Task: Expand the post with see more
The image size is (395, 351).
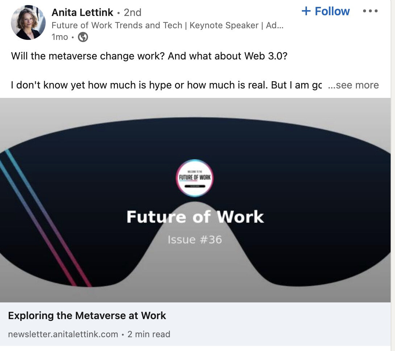Action: (x=353, y=85)
